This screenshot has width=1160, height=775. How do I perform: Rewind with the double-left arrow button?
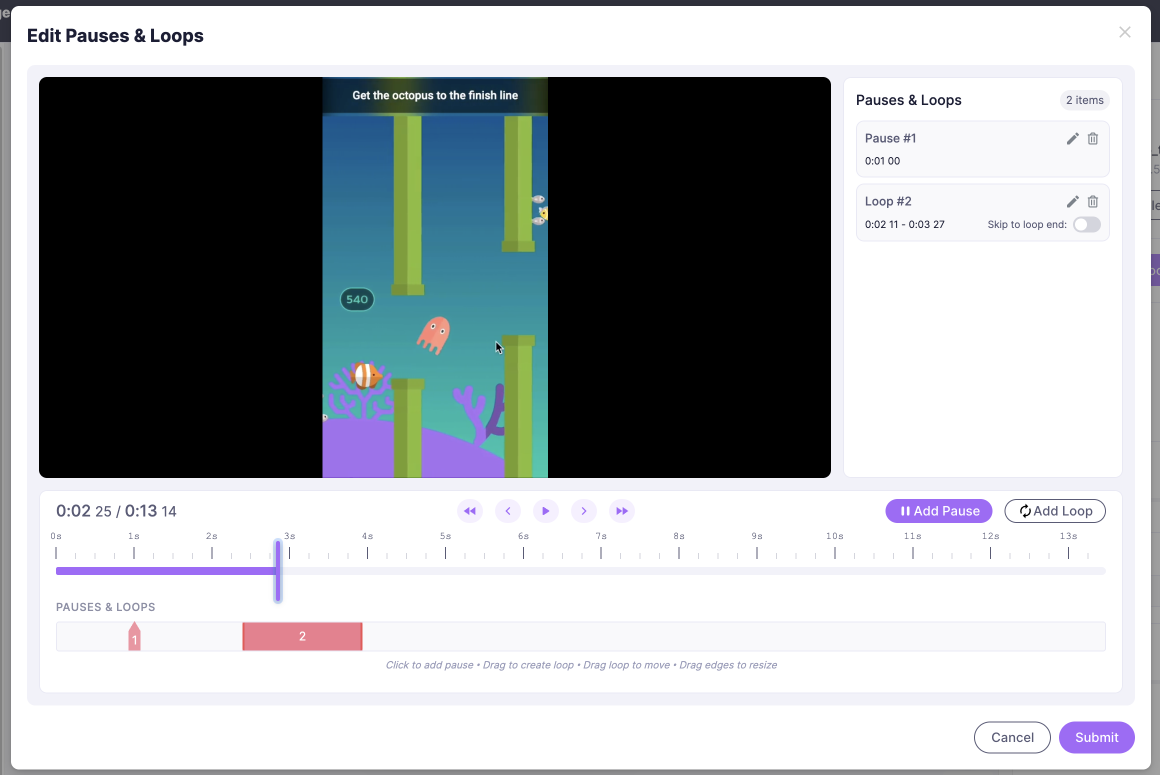coord(469,511)
